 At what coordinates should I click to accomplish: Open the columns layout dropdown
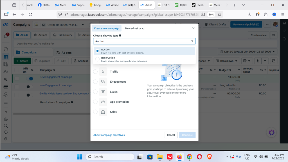pyautogui.click(x=247, y=61)
